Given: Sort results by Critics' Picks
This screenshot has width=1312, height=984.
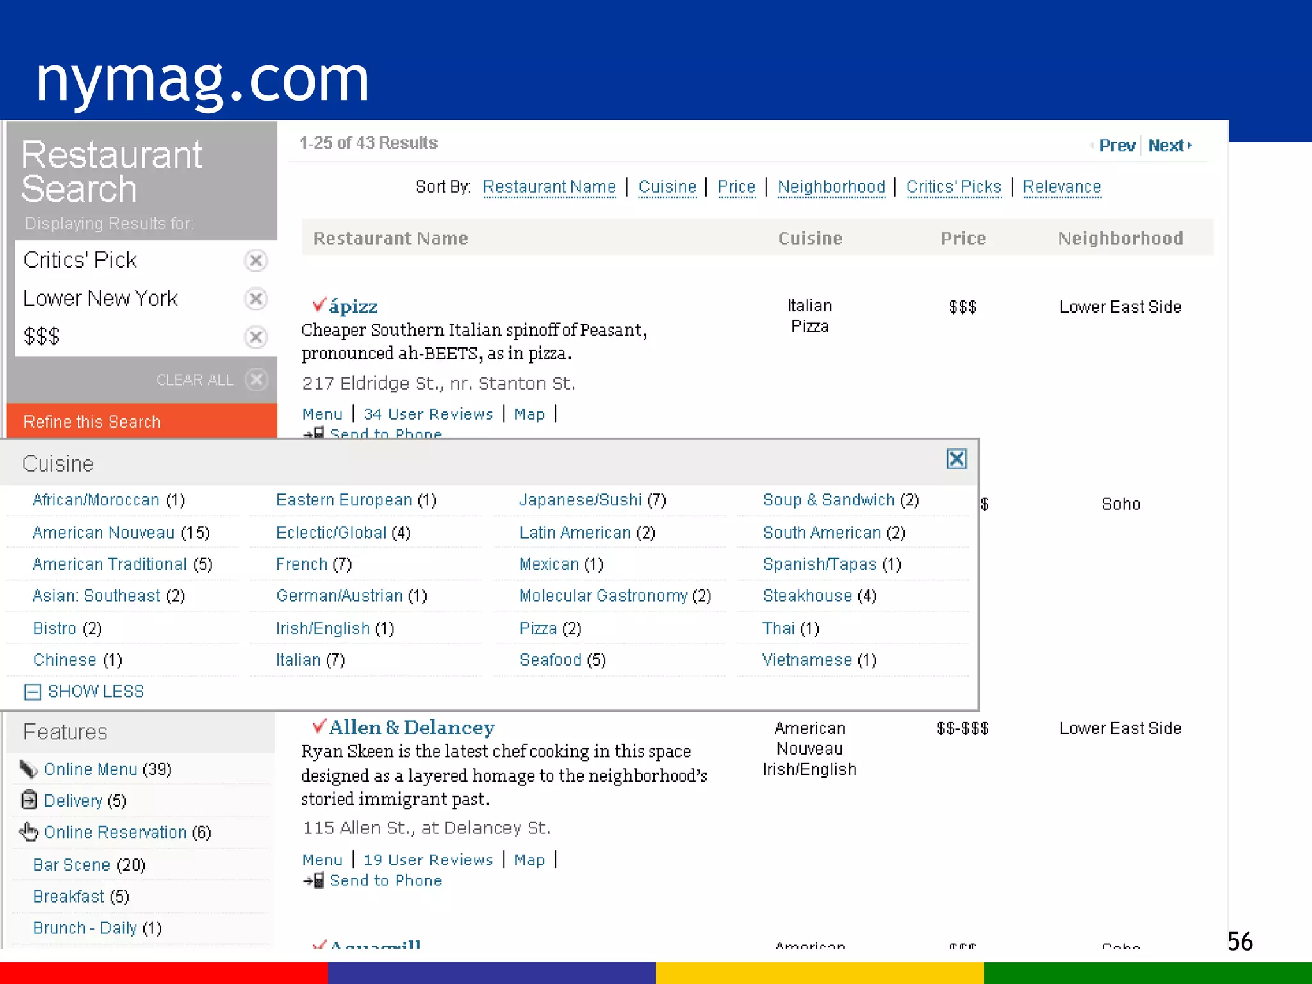Looking at the screenshot, I should 953,187.
